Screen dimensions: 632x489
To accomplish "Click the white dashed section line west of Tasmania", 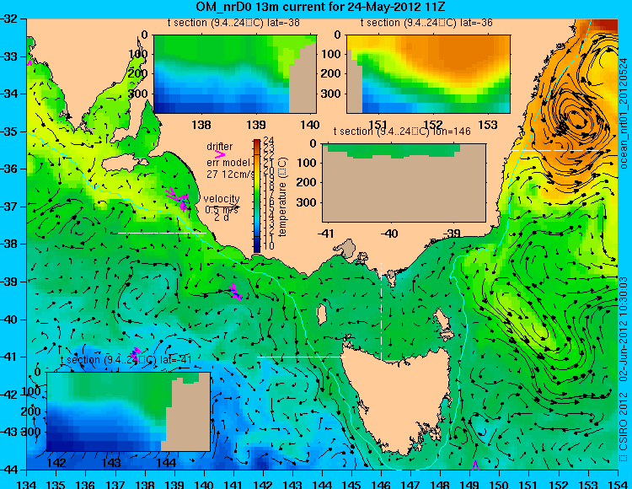I will click(301, 357).
